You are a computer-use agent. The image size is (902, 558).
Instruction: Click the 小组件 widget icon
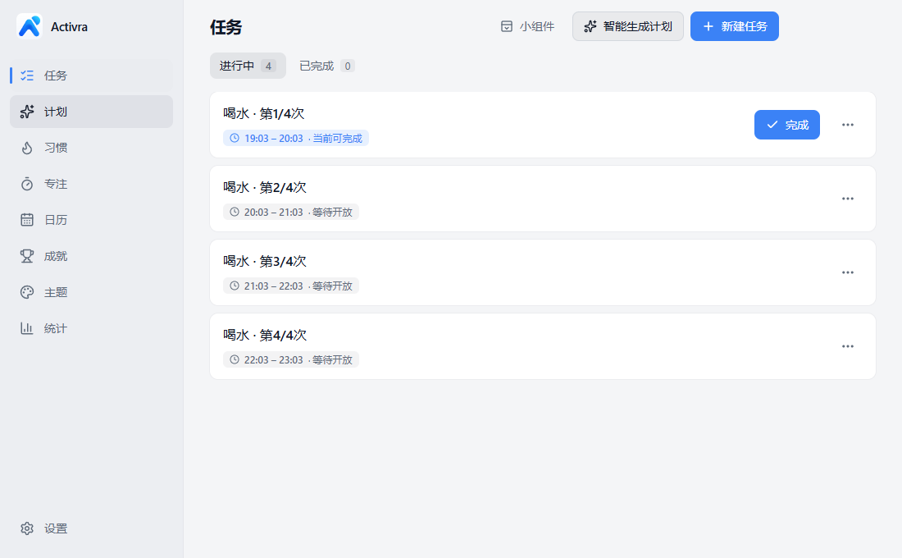[x=507, y=26]
